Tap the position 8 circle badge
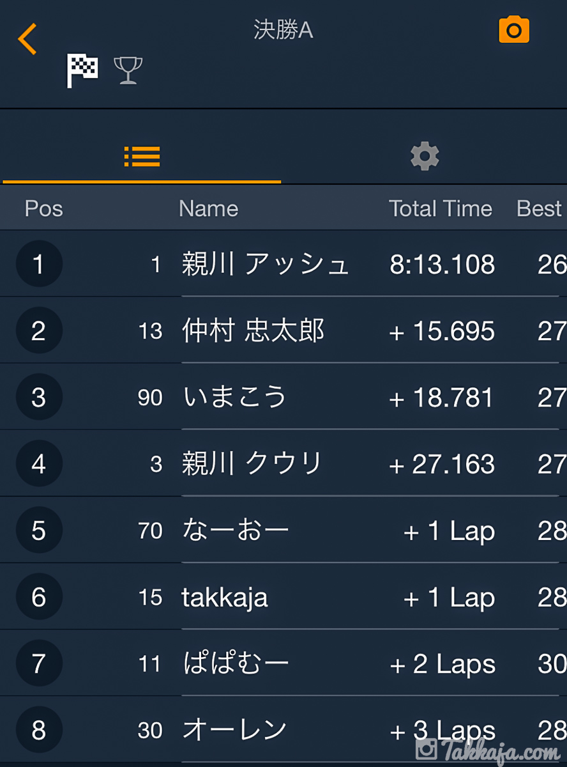The width and height of the screenshot is (567, 767). [x=39, y=730]
